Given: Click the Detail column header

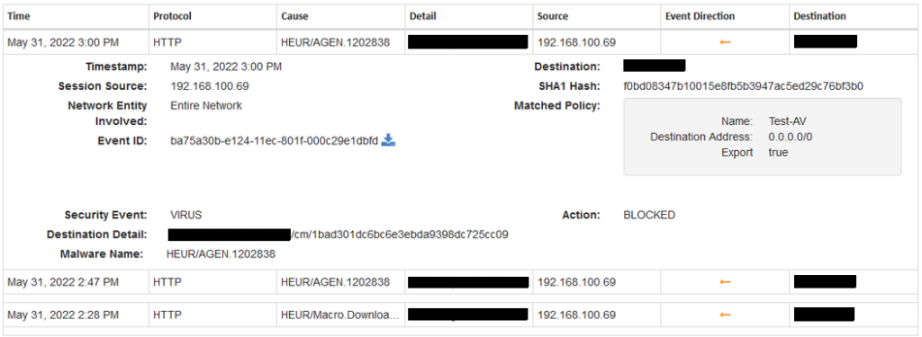Looking at the screenshot, I should click(x=423, y=16).
